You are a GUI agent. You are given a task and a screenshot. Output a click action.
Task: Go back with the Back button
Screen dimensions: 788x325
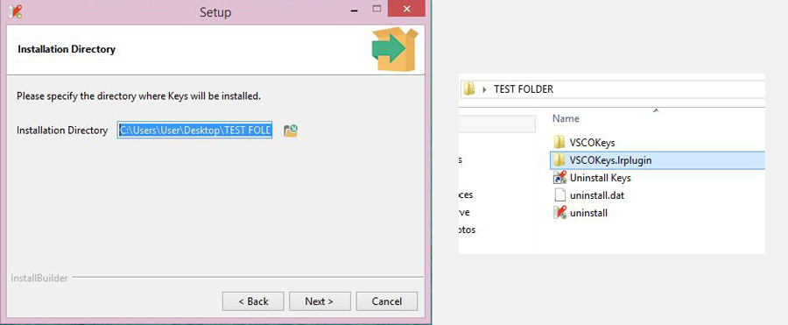253,301
